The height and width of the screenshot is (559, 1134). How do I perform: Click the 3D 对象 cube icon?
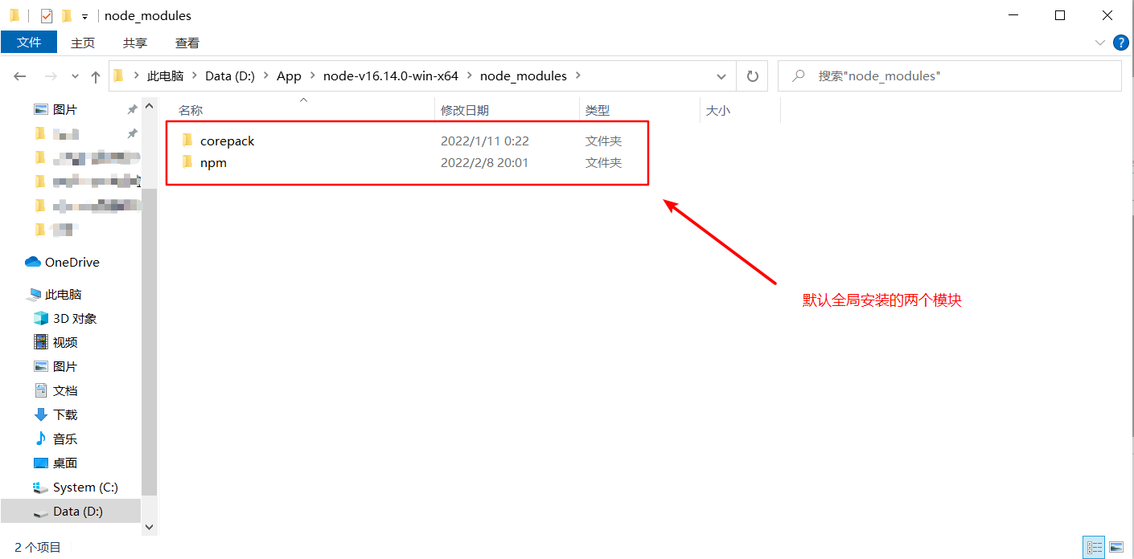pyautogui.click(x=41, y=318)
